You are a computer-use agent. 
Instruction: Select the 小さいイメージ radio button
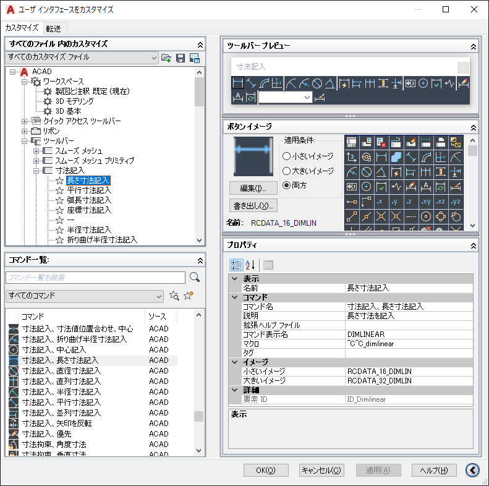(286, 156)
